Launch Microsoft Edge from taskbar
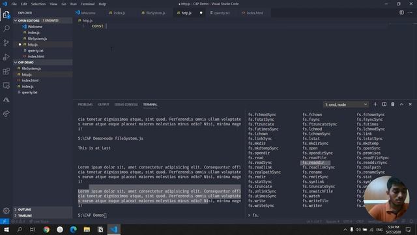 tap(74, 229)
